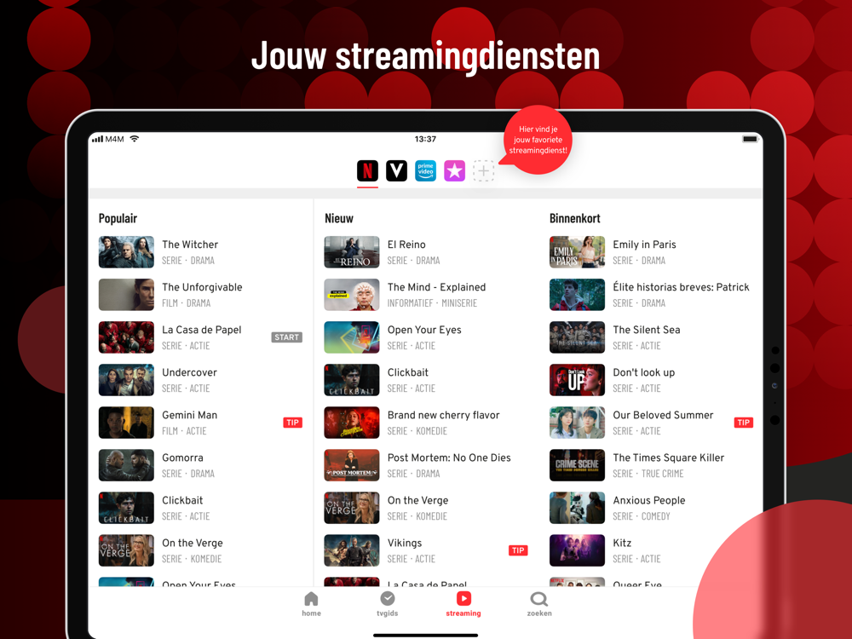Dismiss the red streamingdienst hint bubble
Image resolution: width=852 pixels, height=639 pixels.
pyautogui.click(x=538, y=140)
